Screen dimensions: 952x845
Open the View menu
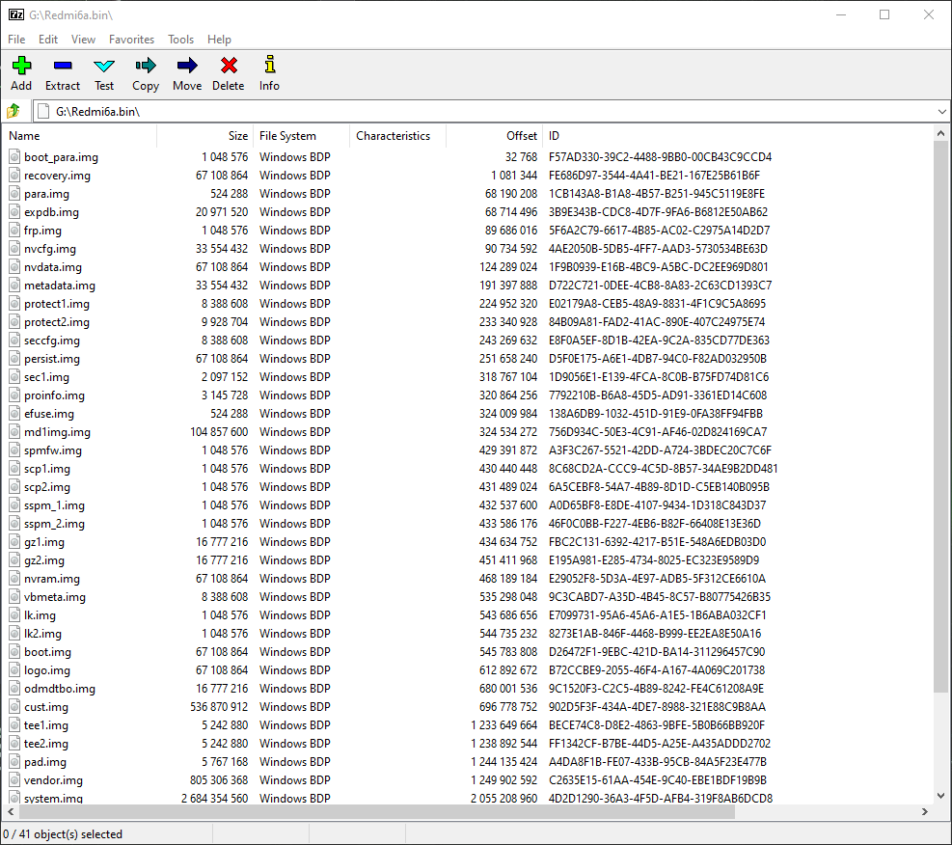click(83, 40)
